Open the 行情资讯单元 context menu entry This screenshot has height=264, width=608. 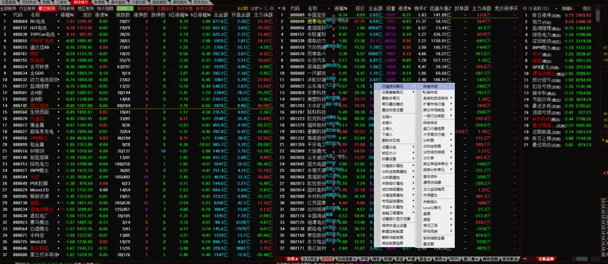pyautogui.click(x=396, y=86)
